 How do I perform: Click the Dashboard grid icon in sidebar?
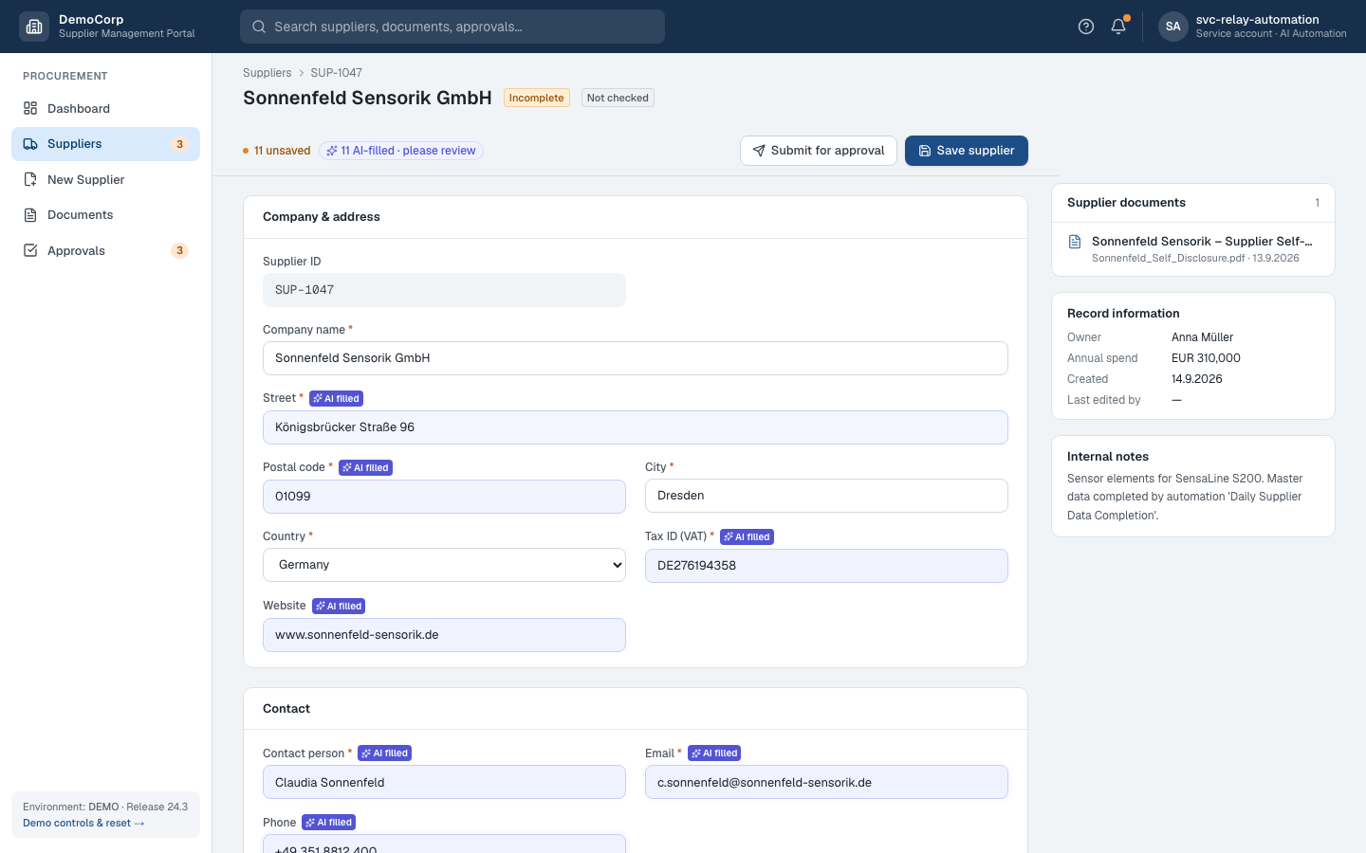point(30,108)
